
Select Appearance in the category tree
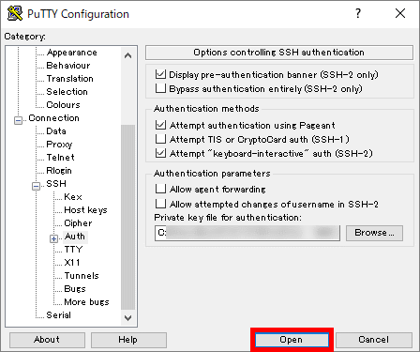pyautogui.click(x=71, y=53)
